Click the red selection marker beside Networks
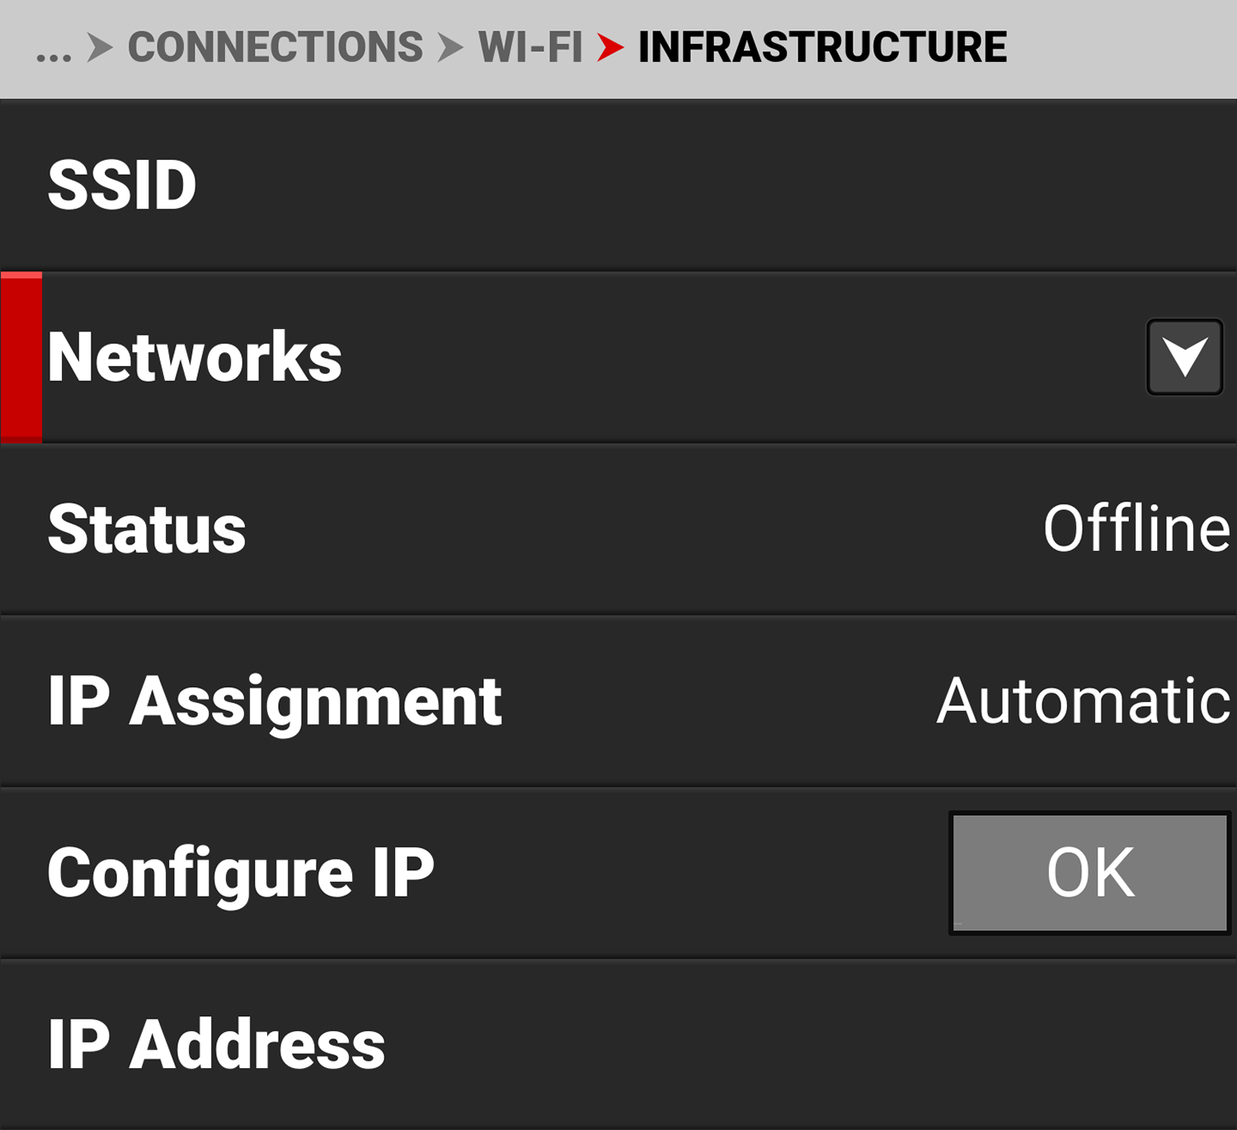The image size is (1237, 1130). click(x=21, y=357)
